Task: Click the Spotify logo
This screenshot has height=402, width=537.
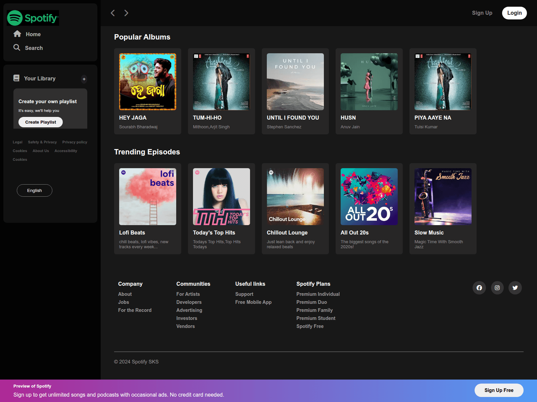Action: click(33, 18)
